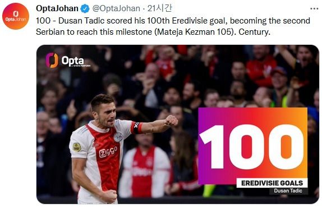
Task: Visit the @OptaJohan handle link
Action: coord(116,8)
